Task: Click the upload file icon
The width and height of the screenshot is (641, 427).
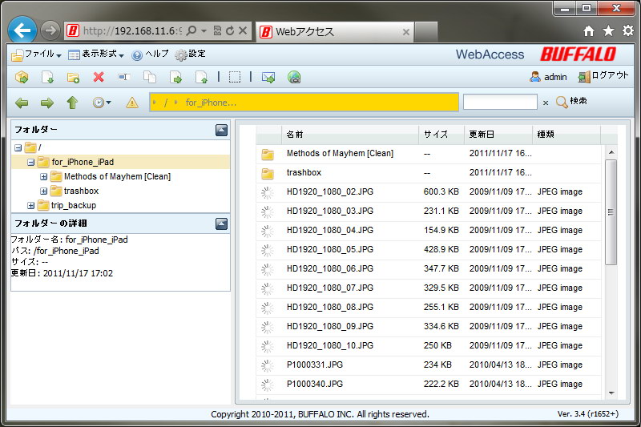Action: tap(201, 77)
